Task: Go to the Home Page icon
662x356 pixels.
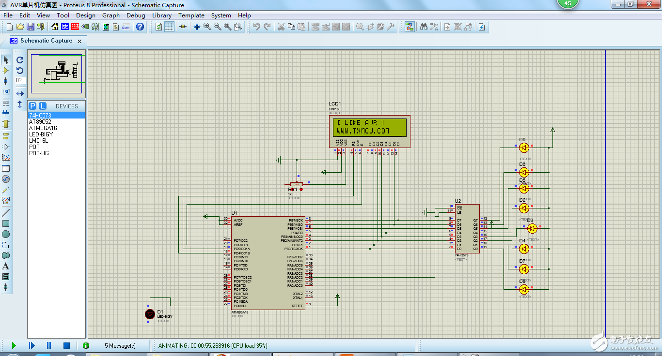Action: point(54,27)
